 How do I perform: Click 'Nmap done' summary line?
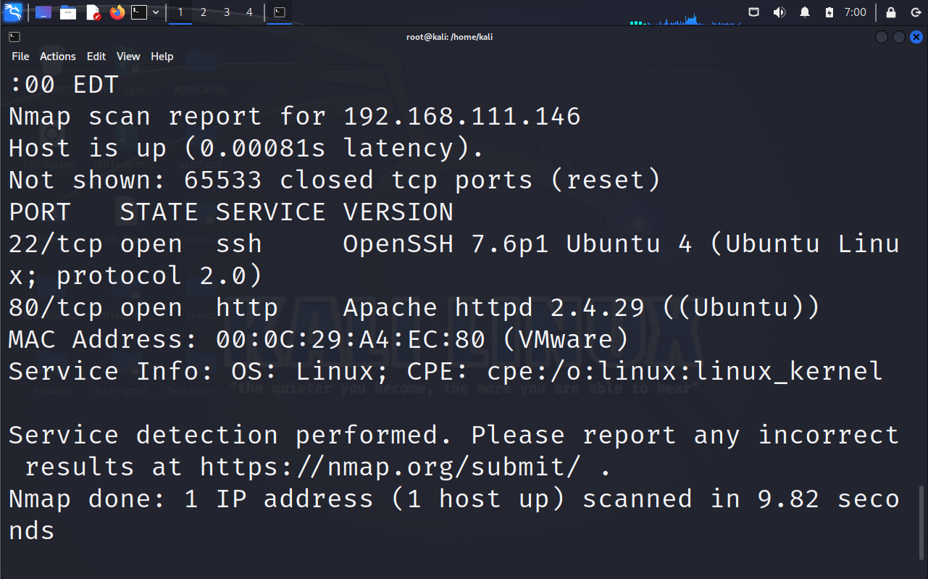tap(453, 499)
